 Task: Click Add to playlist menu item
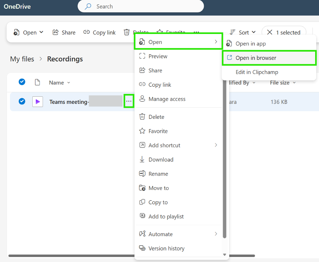[178, 216]
